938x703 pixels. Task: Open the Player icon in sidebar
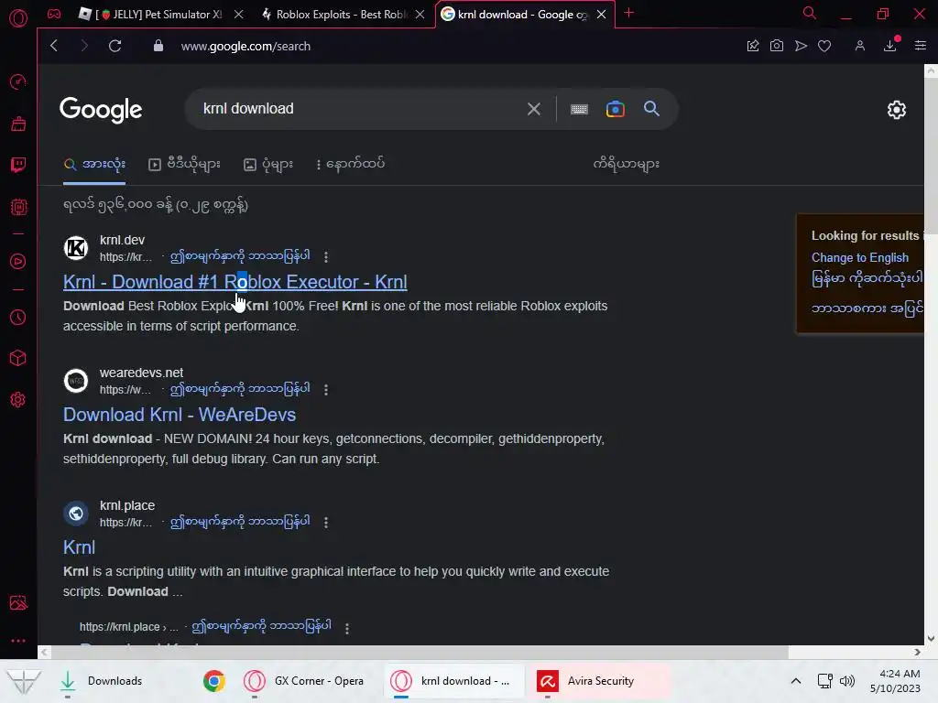click(x=18, y=261)
